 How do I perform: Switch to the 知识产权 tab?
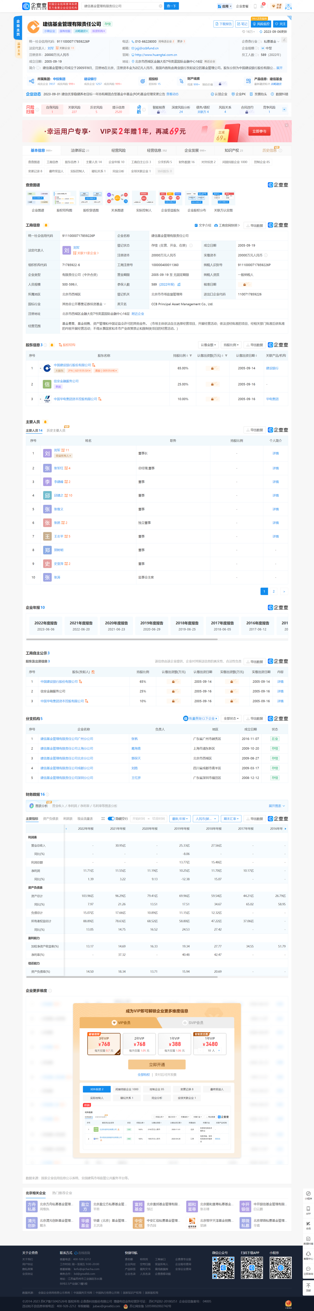[233, 151]
